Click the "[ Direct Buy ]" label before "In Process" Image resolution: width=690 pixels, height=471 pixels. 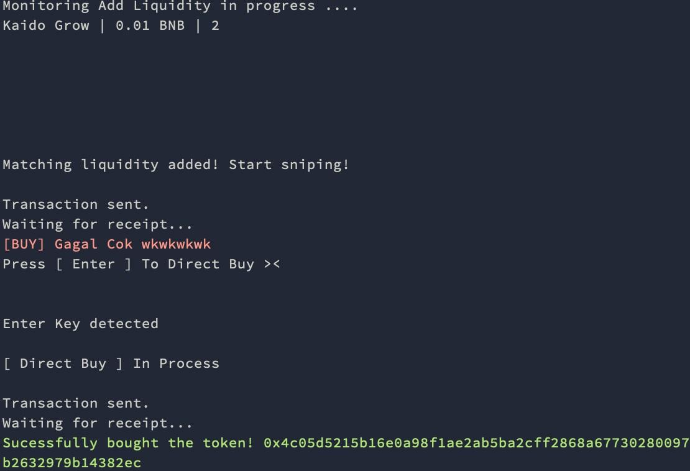point(63,364)
